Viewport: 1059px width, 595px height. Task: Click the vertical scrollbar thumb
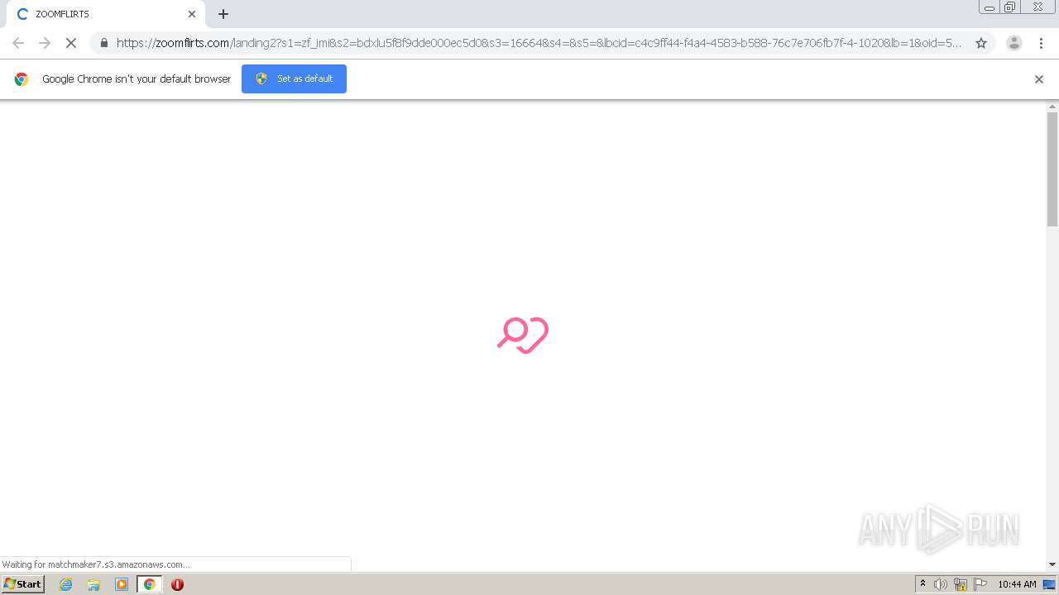(x=1052, y=169)
